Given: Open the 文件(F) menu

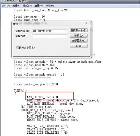Looking at the screenshot, I should click(x=6, y=6).
